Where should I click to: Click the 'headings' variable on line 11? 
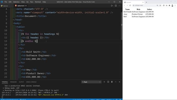tap(50, 34)
